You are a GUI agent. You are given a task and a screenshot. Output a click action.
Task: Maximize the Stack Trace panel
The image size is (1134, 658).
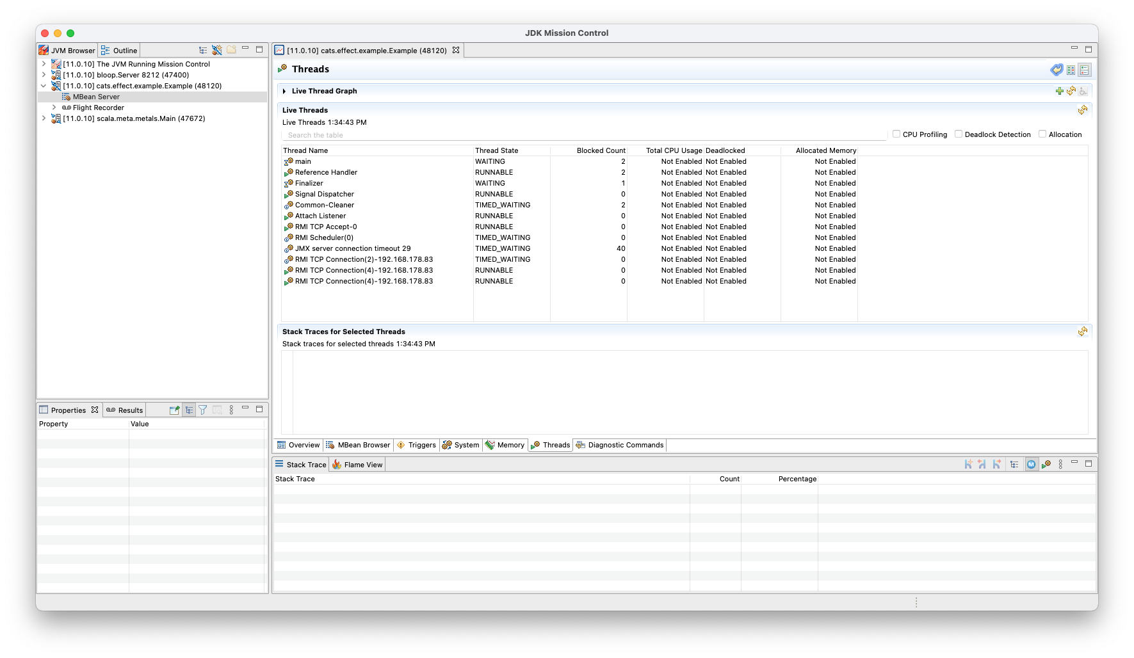(1089, 463)
